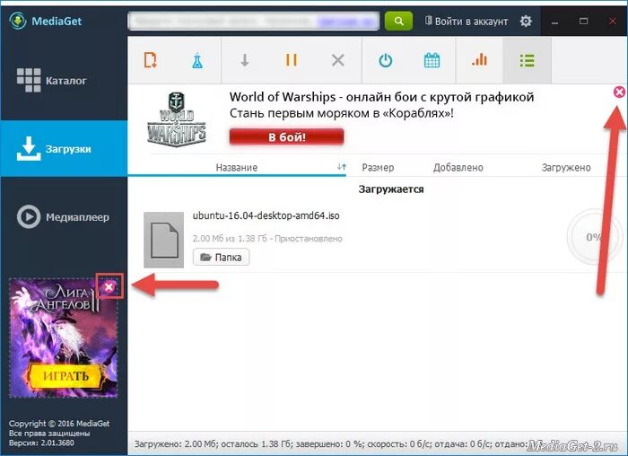Click the red В бой! button

click(287, 137)
